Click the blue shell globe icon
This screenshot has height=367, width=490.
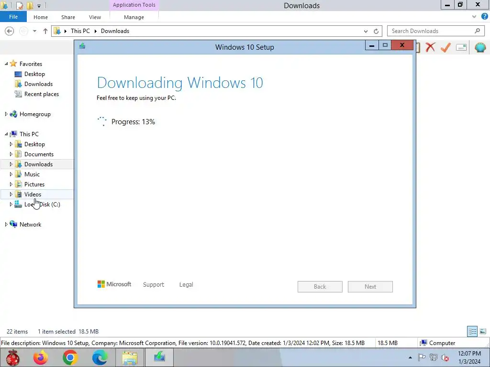(x=480, y=47)
